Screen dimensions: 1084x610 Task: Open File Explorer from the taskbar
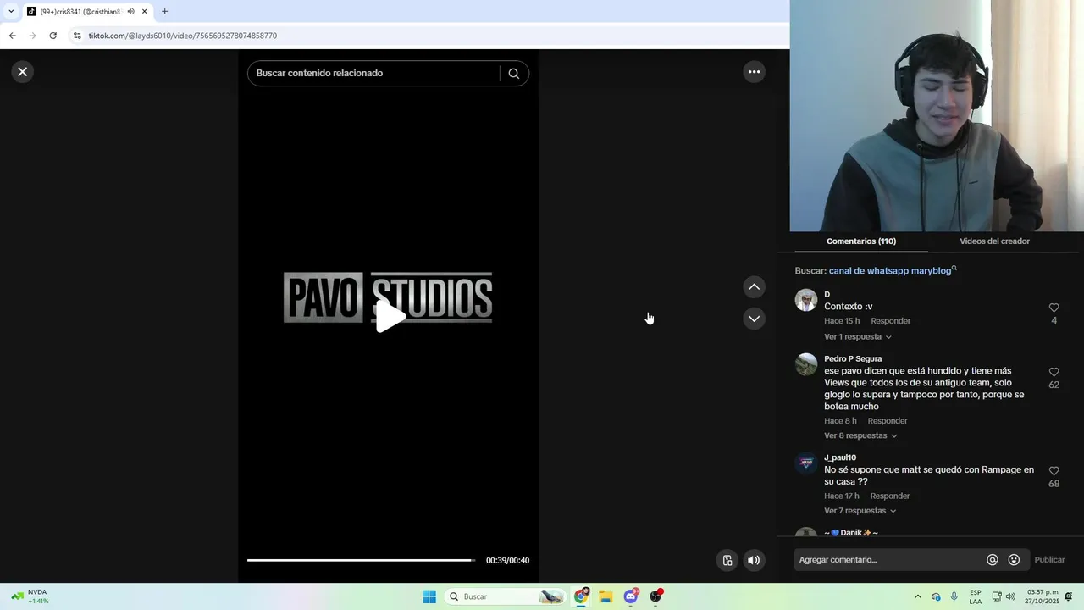(x=606, y=596)
